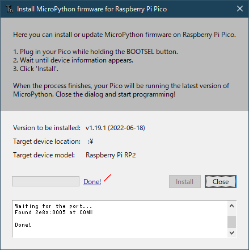Click the log's scroll up arrow
249x250 pixels.
231,206
